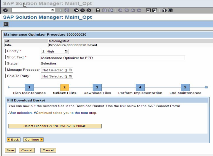
Task: Click the roadmap start arrow marker
Action: pyautogui.click(x=9, y=87)
